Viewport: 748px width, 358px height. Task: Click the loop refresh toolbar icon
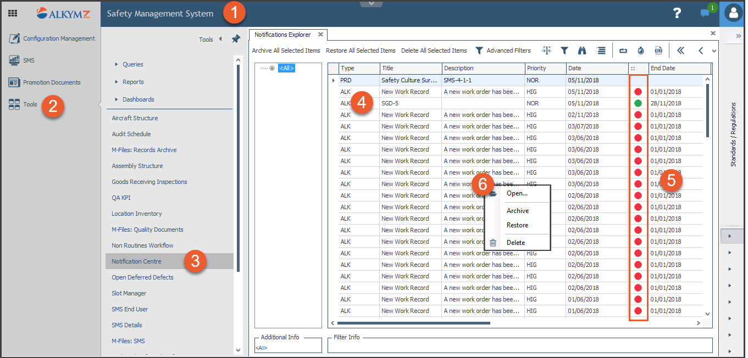(623, 51)
